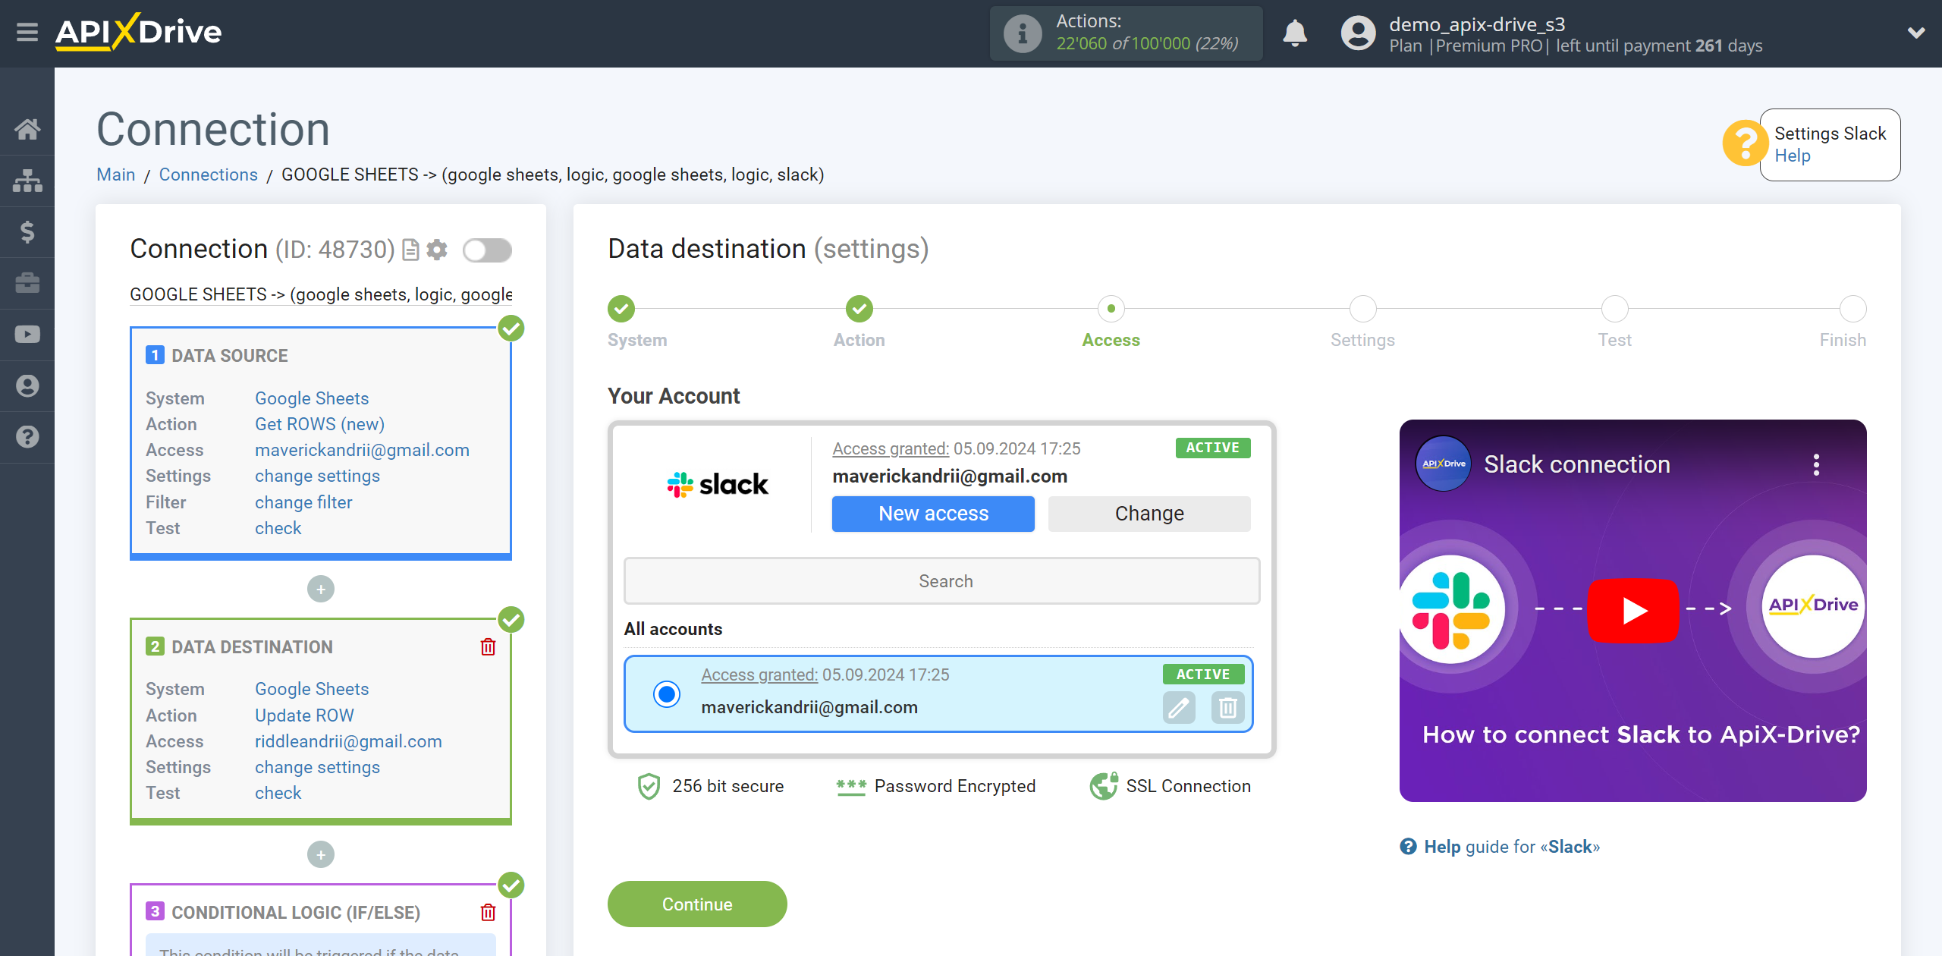
Task: Click the Search input field for accounts
Action: click(x=944, y=580)
